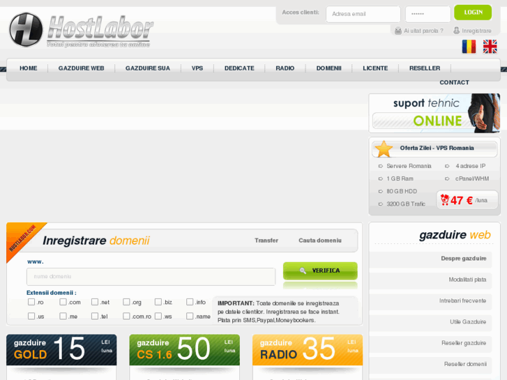Open the gazduire RADIO 35 LEI banner
The width and height of the screenshot is (507, 380).
pyautogui.click(x=308, y=350)
